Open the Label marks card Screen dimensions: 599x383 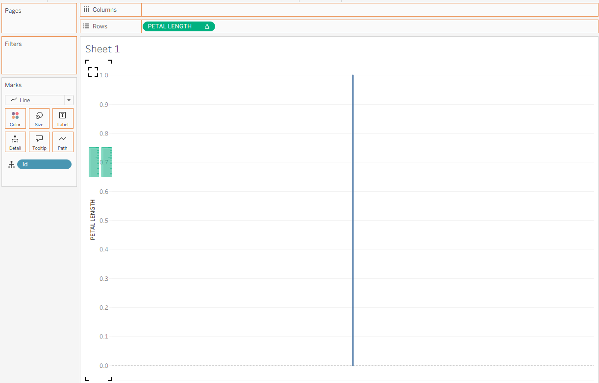click(63, 118)
